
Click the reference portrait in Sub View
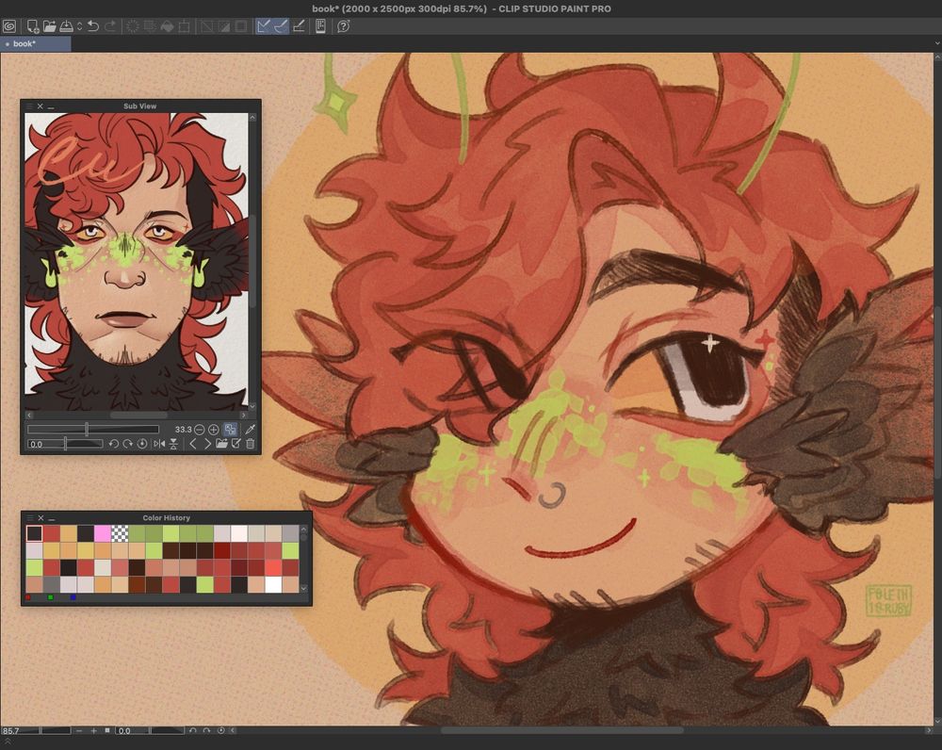tap(136, 261)
